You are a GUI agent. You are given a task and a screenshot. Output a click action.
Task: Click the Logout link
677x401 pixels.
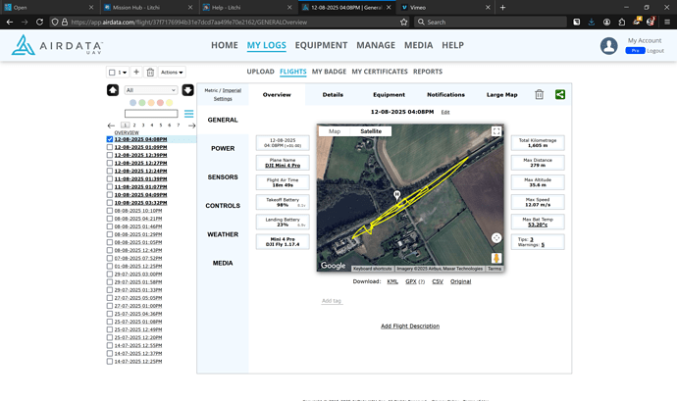pyautogui.click(x=655, y=51)
